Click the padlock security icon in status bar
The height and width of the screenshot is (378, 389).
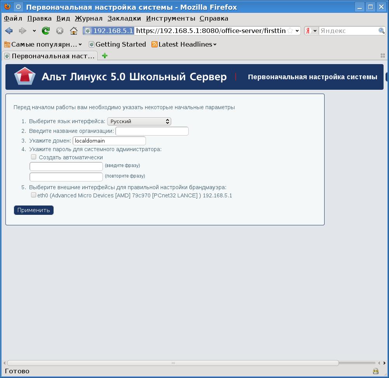pos(375,371)
